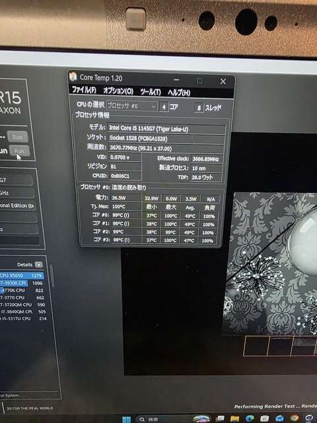Toggle the Details button in ranking panel

click(x=39, y=264)
